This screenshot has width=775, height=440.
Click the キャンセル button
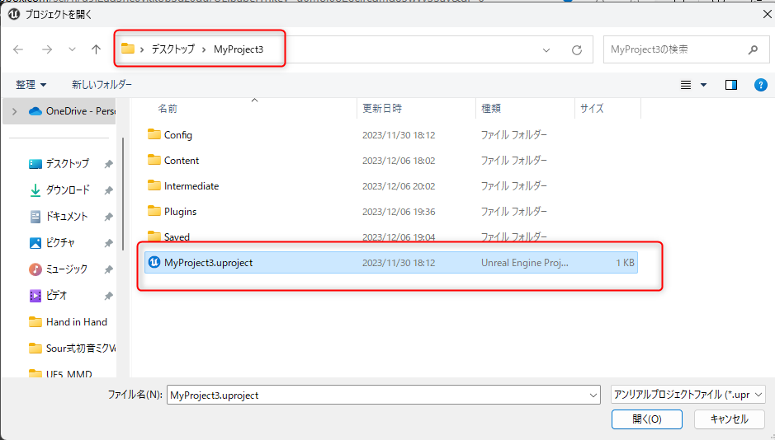tap(730, 419)
